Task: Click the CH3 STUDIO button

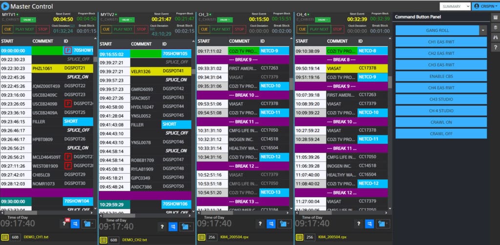Action: pos(441,99)
